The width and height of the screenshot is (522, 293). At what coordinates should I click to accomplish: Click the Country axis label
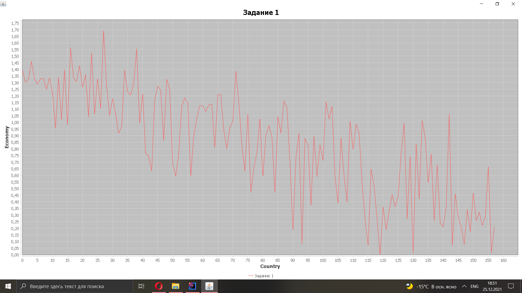(270, 266)
